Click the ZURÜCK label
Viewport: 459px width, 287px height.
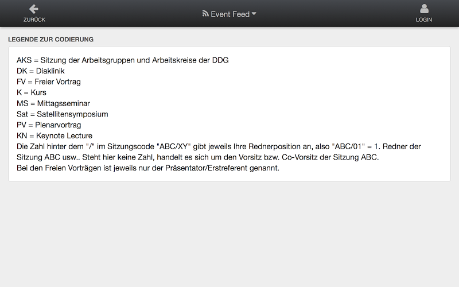click(x=34, y=20)
